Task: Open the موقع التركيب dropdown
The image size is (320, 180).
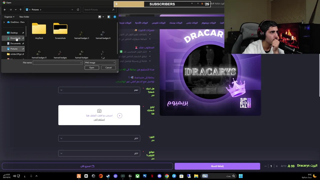Action: [99, 153]
